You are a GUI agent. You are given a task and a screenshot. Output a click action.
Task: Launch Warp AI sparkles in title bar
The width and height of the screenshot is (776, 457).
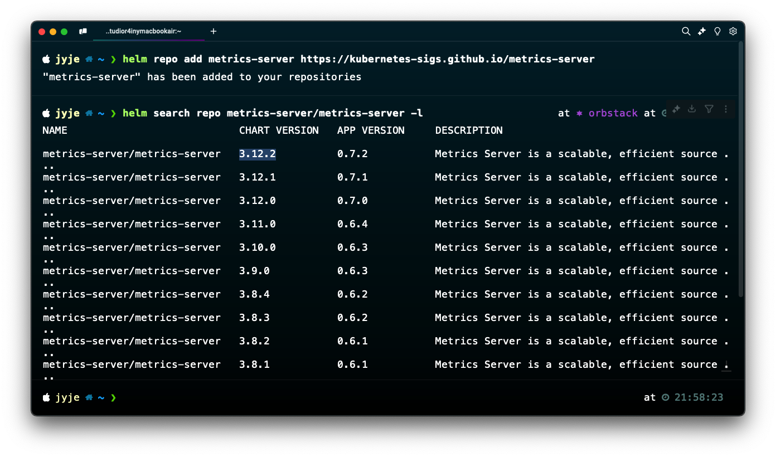[x=702, y=32]
